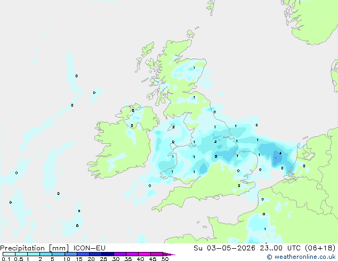Click the '(06+18)' forecast run text
This screenshot has width=338, height=261.
point(320,248)
